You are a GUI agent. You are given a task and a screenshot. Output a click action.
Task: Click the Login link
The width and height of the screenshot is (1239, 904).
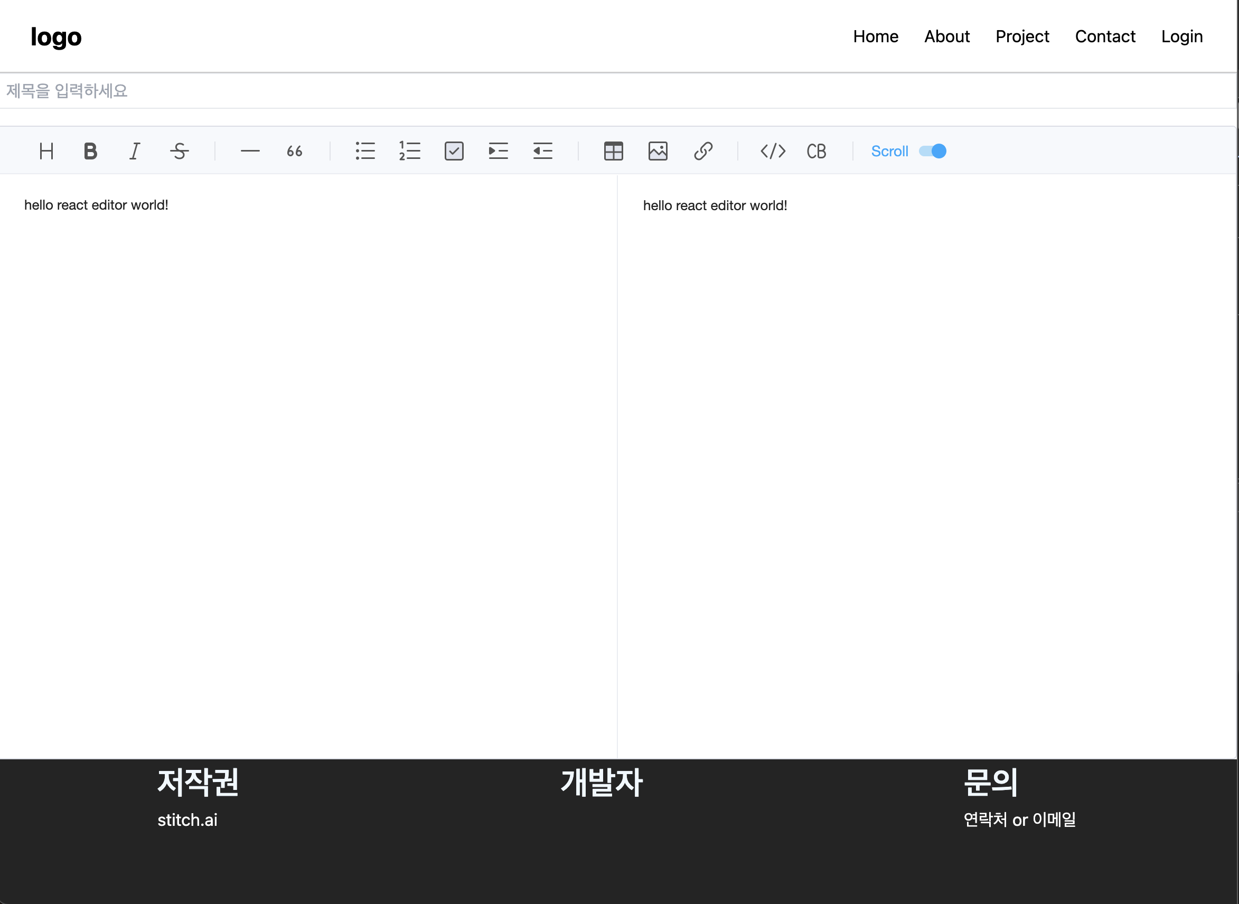1181,36
